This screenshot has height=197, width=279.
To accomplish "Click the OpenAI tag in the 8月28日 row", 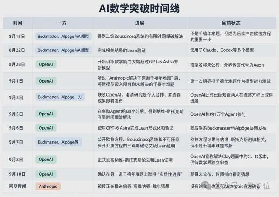I will (x=46, y=64).
